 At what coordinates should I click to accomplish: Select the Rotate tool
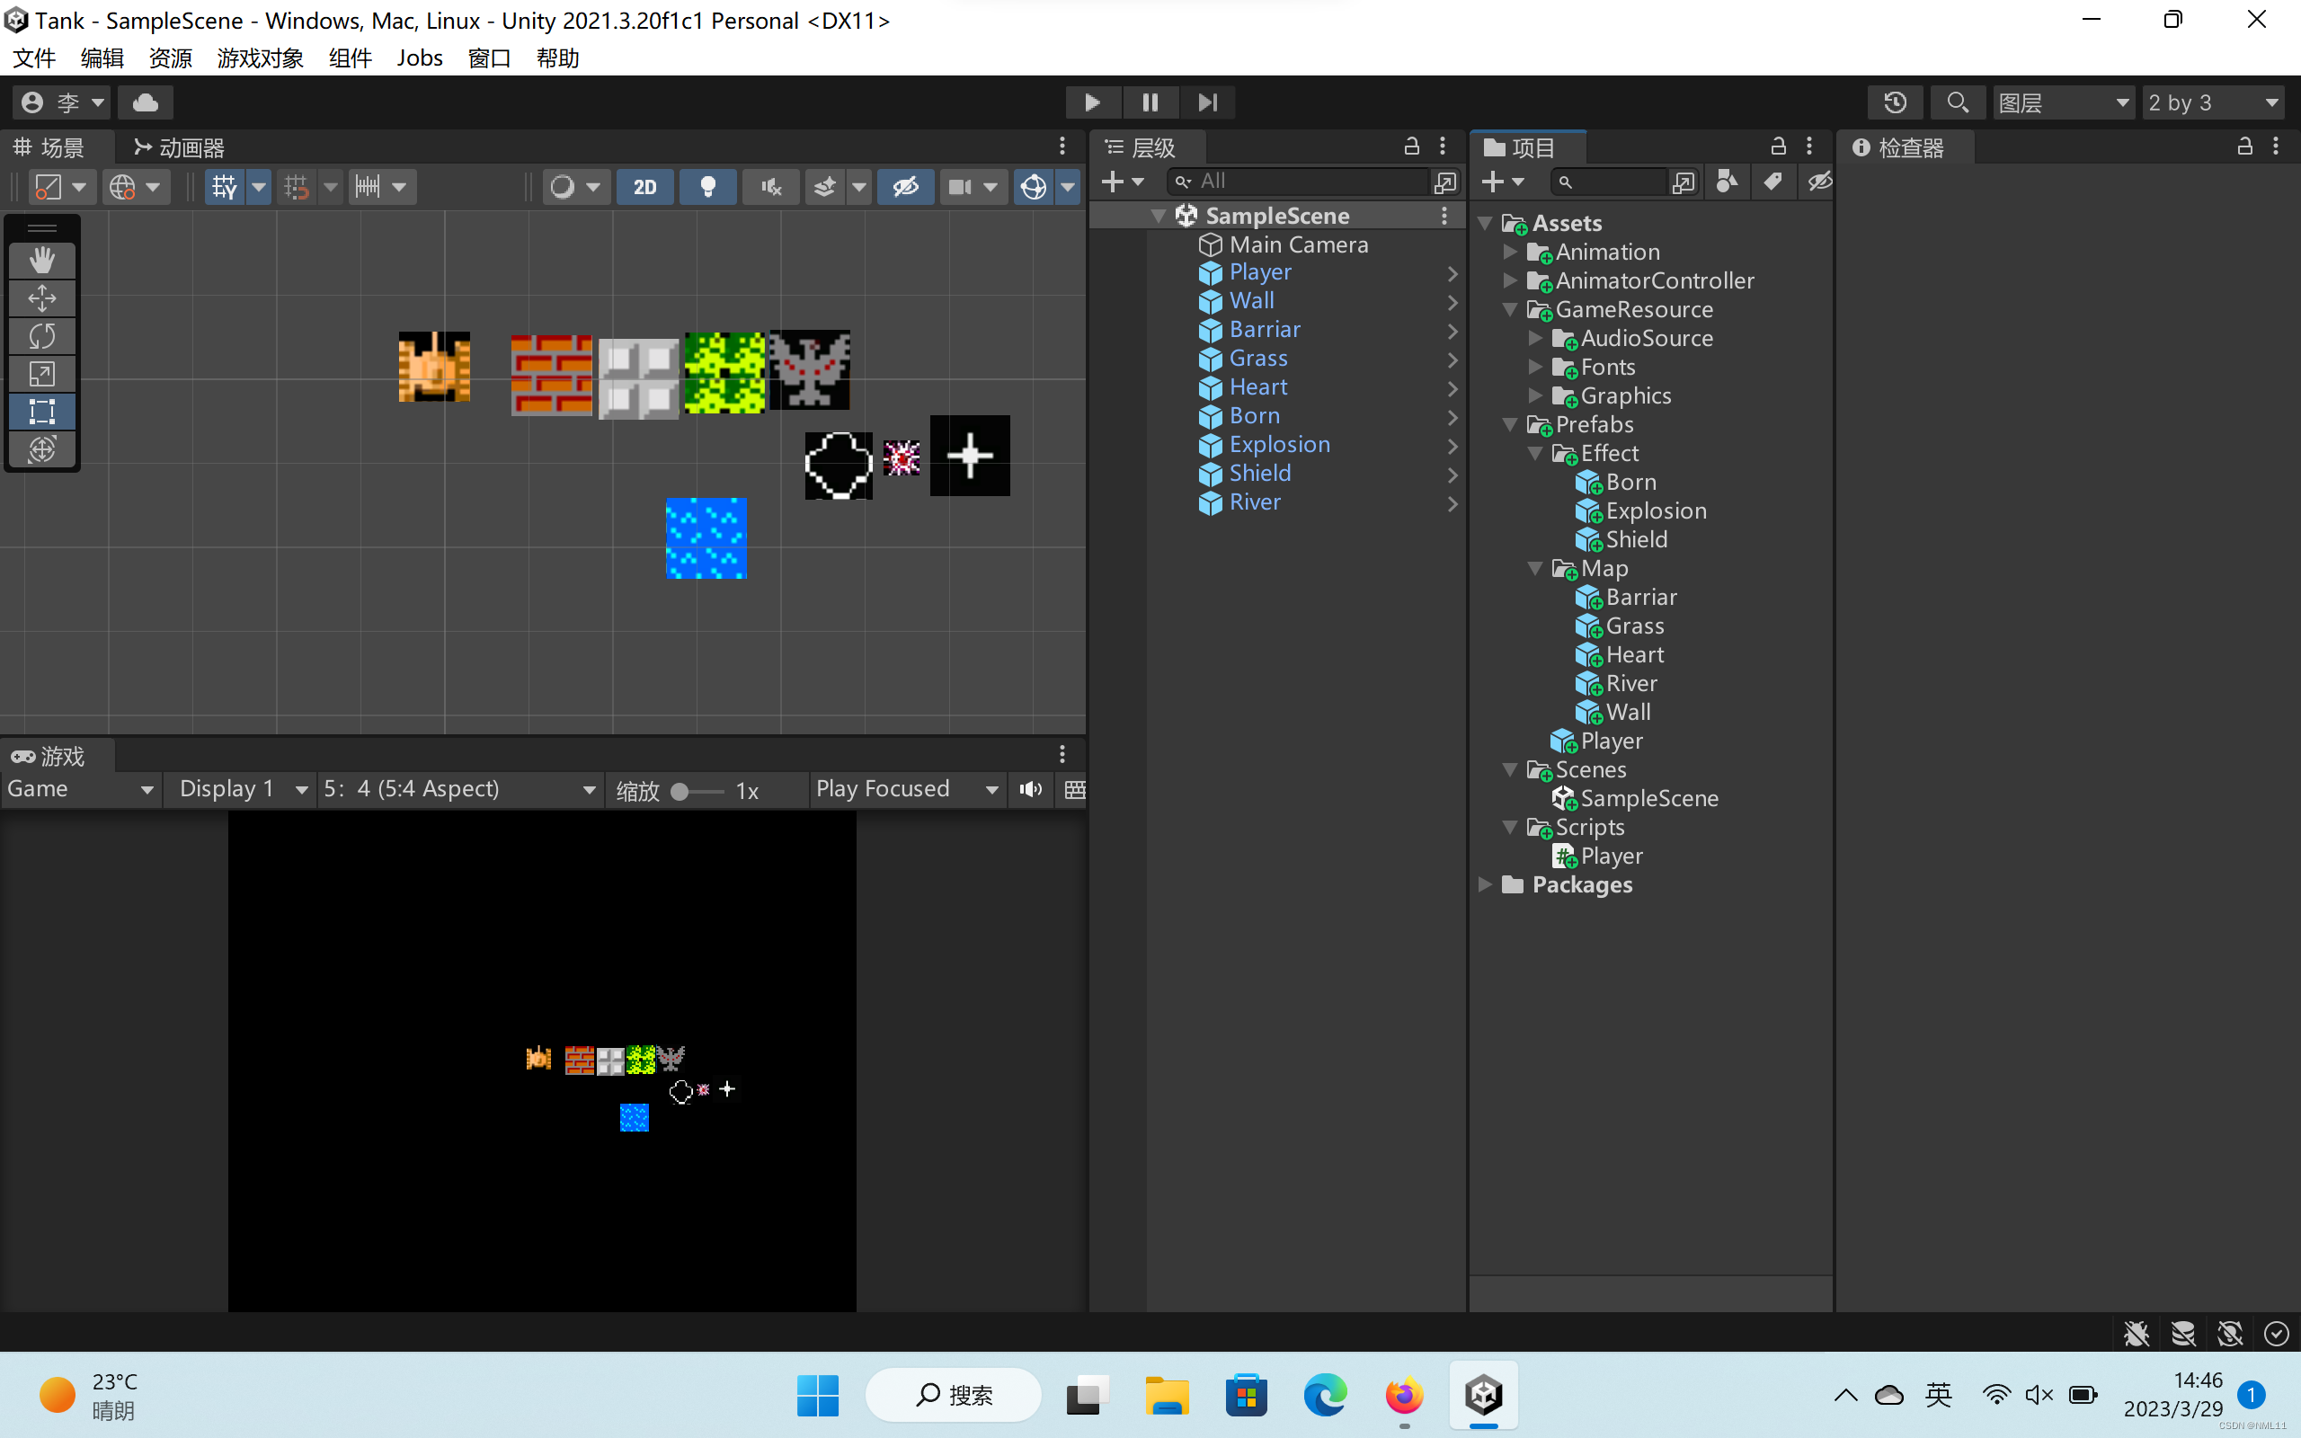tap(42, 336)
